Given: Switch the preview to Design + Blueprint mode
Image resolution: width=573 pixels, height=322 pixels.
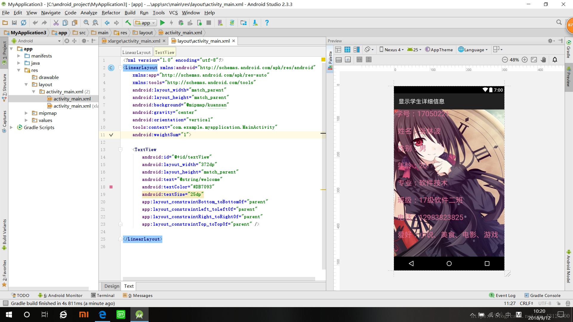Looking at the screenshot, I should 357,49.
